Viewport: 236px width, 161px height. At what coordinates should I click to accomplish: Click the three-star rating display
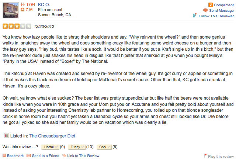point(17,26)
